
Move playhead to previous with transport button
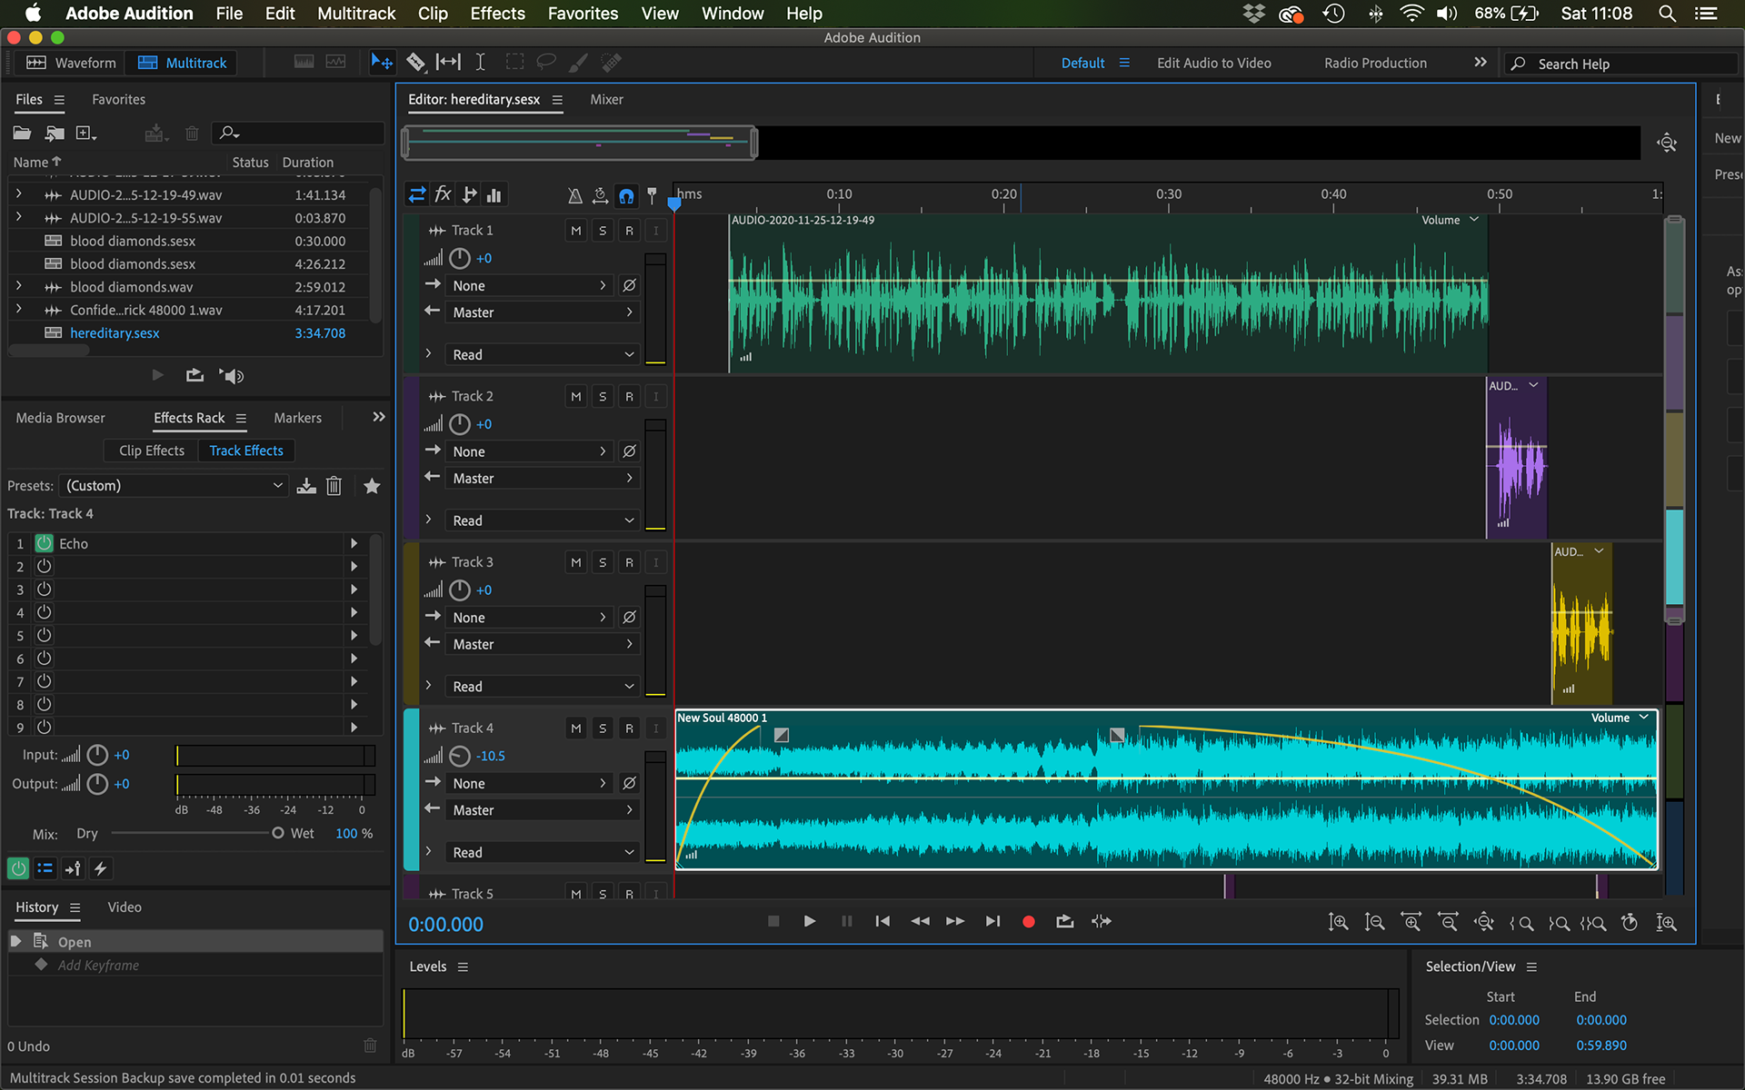[882, 921]
